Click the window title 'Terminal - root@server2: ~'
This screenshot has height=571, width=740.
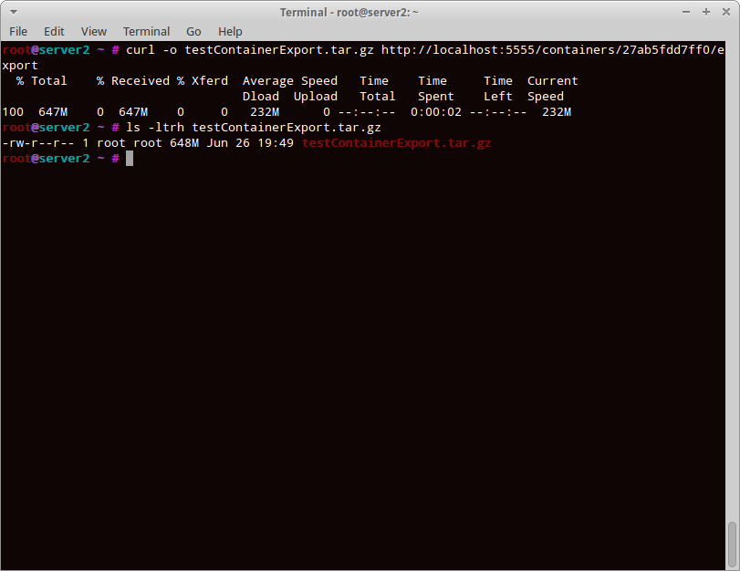pyautogui.click(x=349, y=12)
